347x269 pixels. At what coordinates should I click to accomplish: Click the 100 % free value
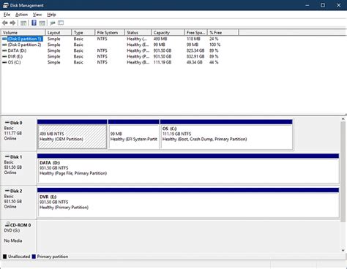point(214,45)
